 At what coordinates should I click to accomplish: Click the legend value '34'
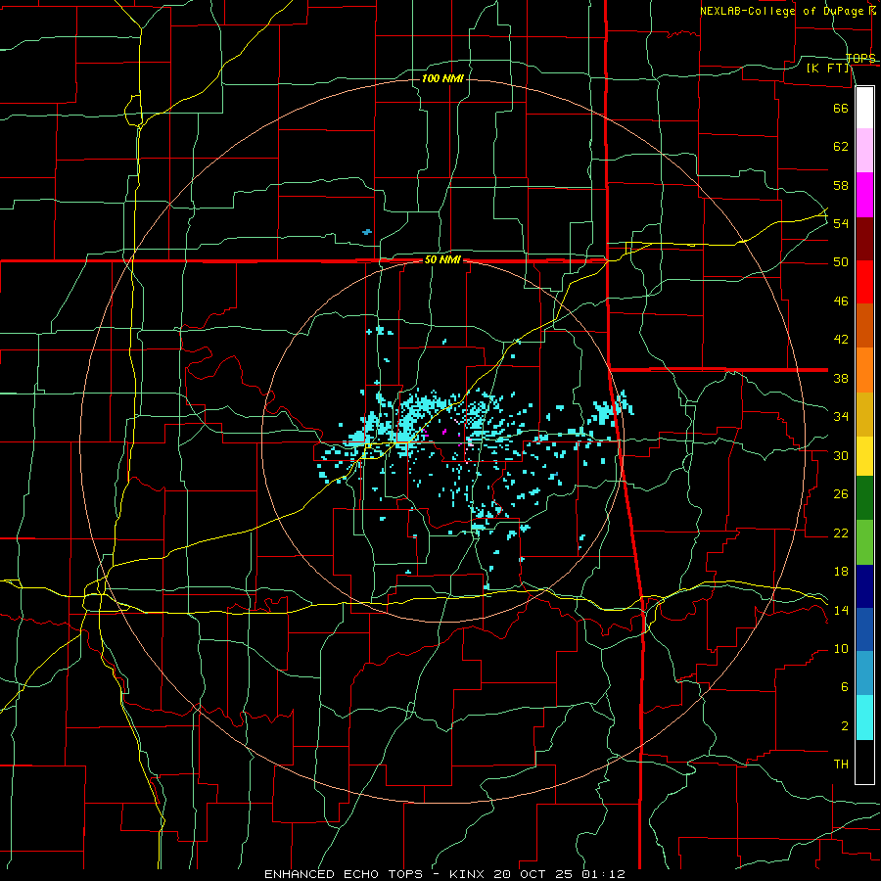click(841, 417)
